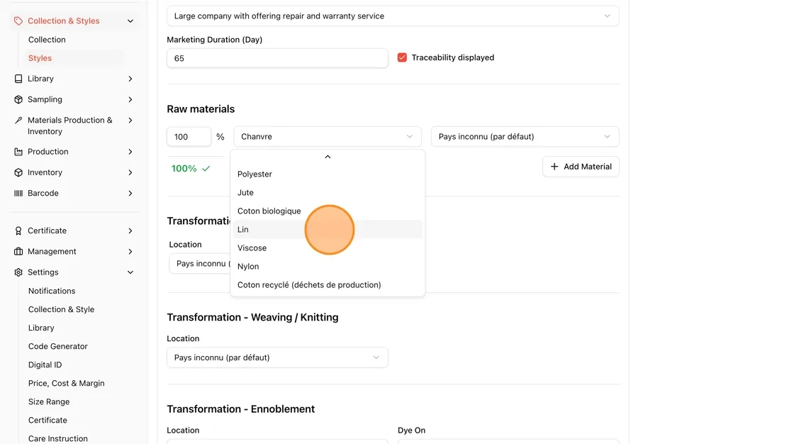The width and height of the screenshot is (794, 444).
Task: Collapse the Collection & Styles section chevron
Action: (x=130, y=21)
